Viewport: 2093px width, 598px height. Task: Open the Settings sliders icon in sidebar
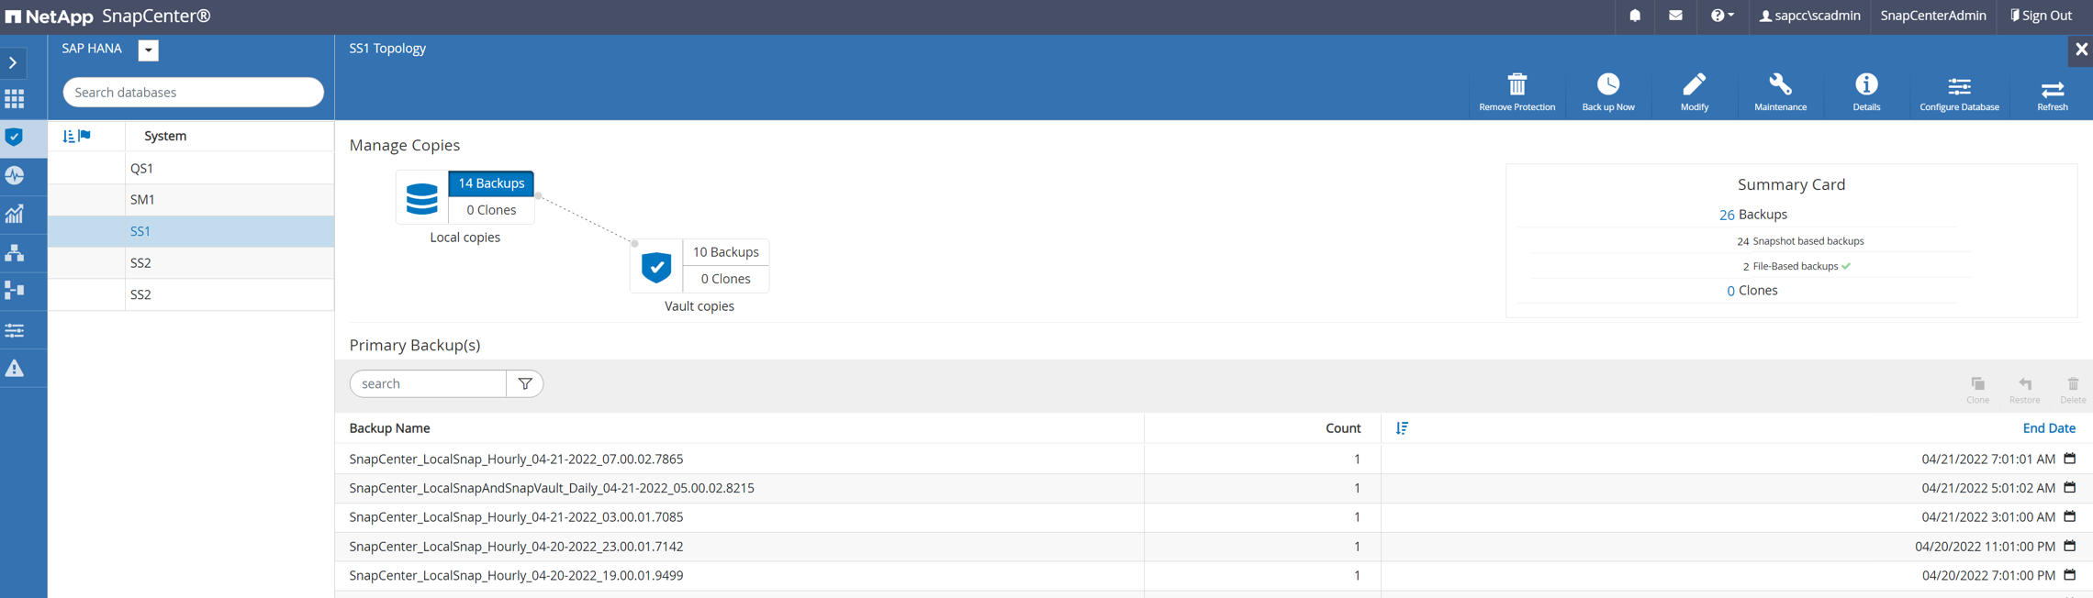point(15,330)
